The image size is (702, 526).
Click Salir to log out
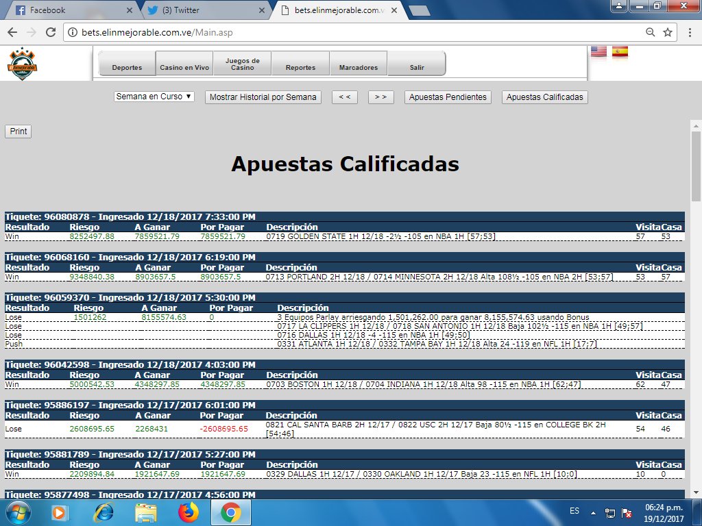[x=416, y=64]
